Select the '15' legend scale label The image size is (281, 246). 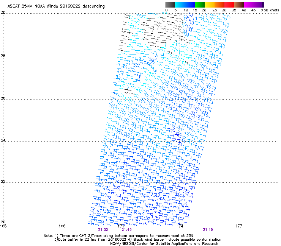(195, 10)
